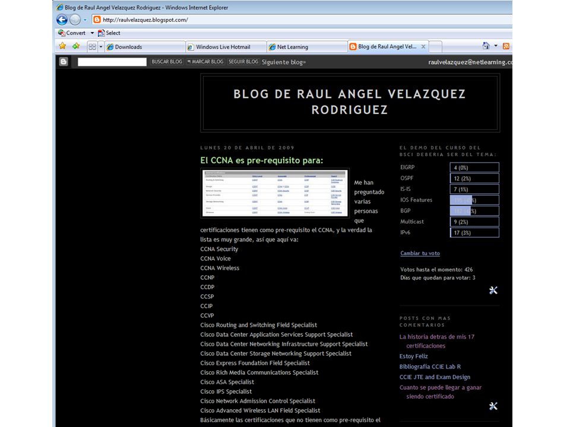Click the posts widget wrench edit icon

pos(493,406)
